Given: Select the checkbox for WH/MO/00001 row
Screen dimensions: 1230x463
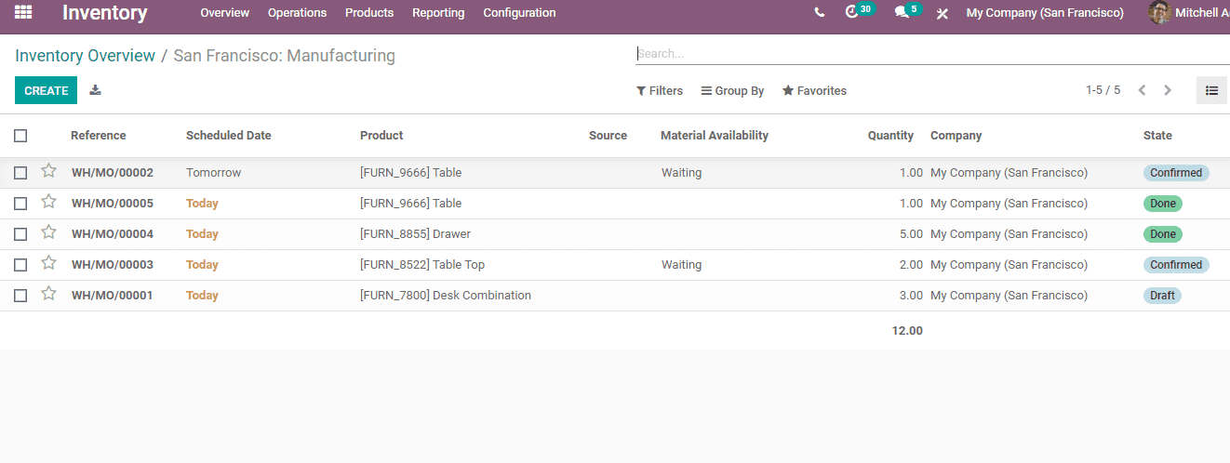Looking at the screenshot, I should point(20,296).
